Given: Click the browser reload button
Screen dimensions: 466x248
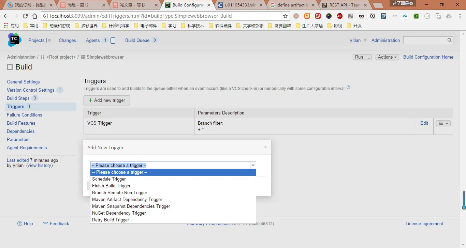Looking at the screenshot, I should click(25, 16).
